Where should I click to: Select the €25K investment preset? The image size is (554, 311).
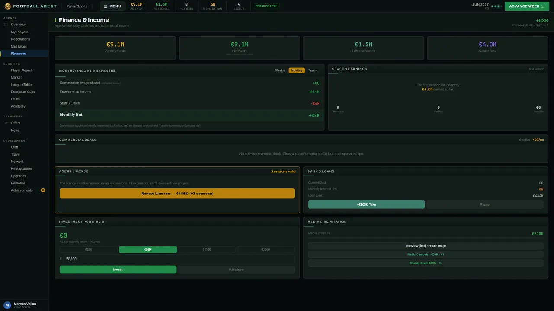pos(88,250)
